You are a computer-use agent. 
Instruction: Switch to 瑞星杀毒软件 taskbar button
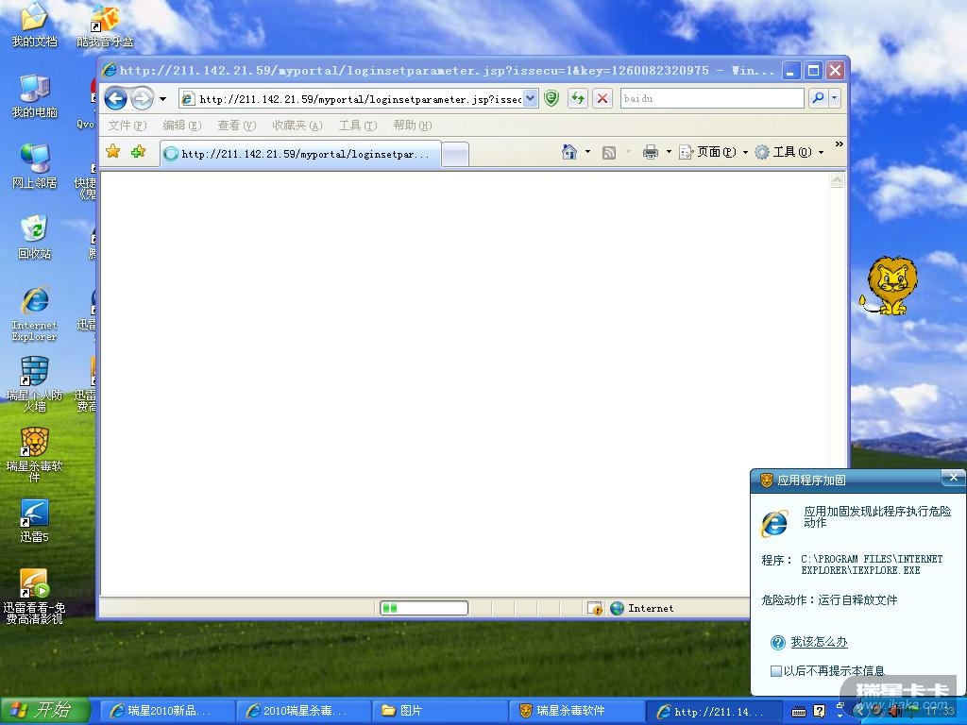click(576, 711)
